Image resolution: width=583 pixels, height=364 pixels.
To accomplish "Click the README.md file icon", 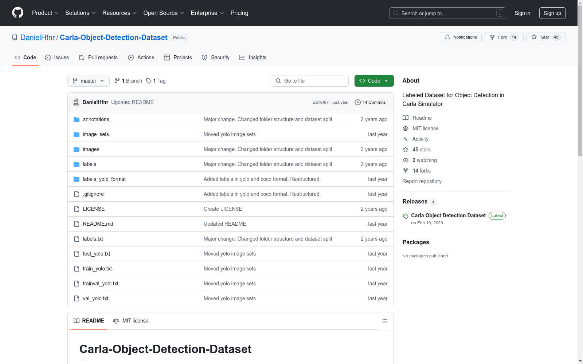I will [77, 224].
